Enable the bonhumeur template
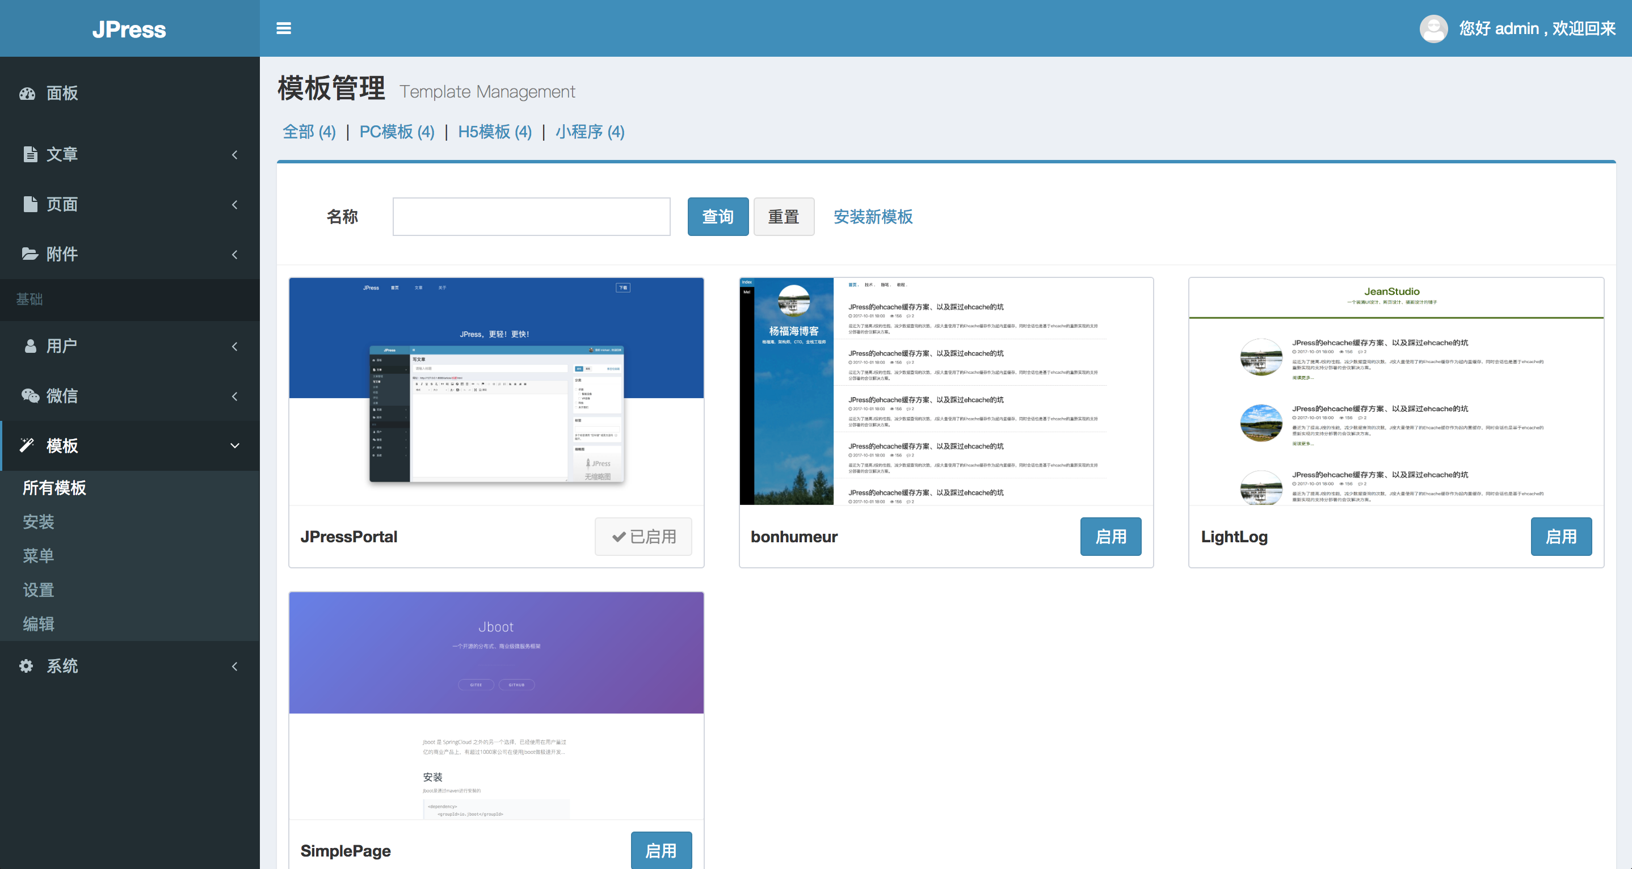Image resolution: width=1632 pixels, height=869 pixels. click(x=1110, y=537)
